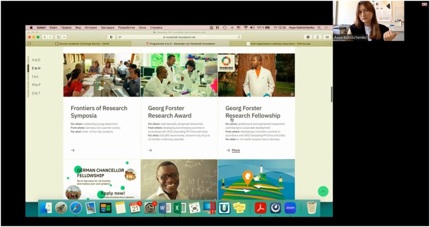
Task: Open Georg Forster Research Fellowship title
Action: tap(253, 112)
